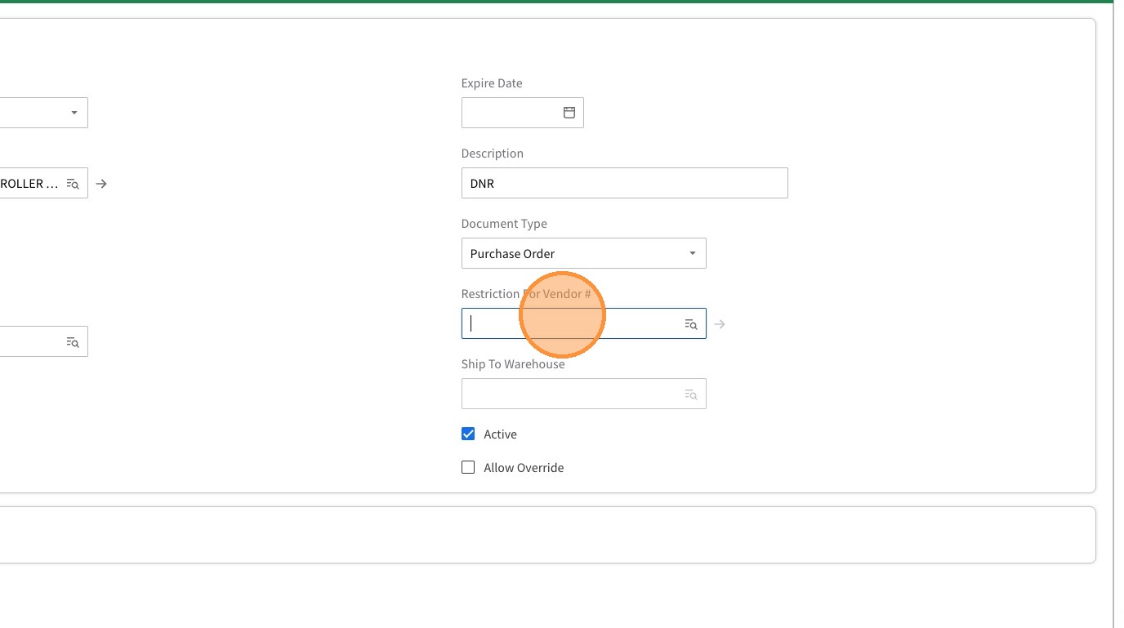
Task: Click the arrow next to the ROLLER field
Action: coord(101,184)
